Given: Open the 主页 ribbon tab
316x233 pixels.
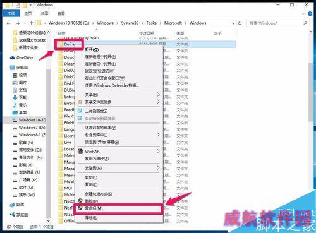Looking at the screenshot, I should pyautogui.click(x=28, y=14).
